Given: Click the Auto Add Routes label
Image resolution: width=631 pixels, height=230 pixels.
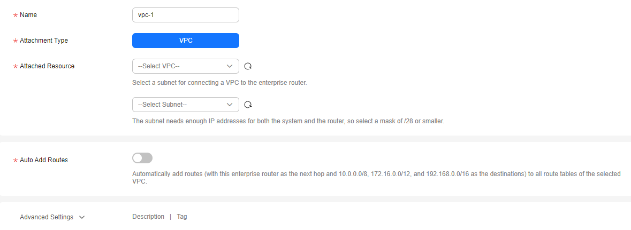Looking at the screenshot, I should (44, 160).
